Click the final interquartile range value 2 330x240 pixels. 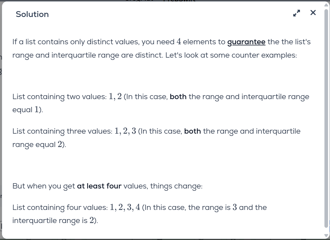92,221
